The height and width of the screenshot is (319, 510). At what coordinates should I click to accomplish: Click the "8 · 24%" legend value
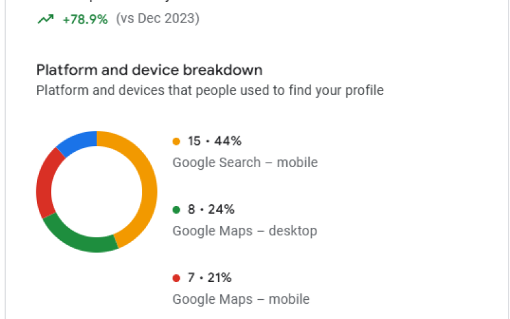click(x=211, y=209)
